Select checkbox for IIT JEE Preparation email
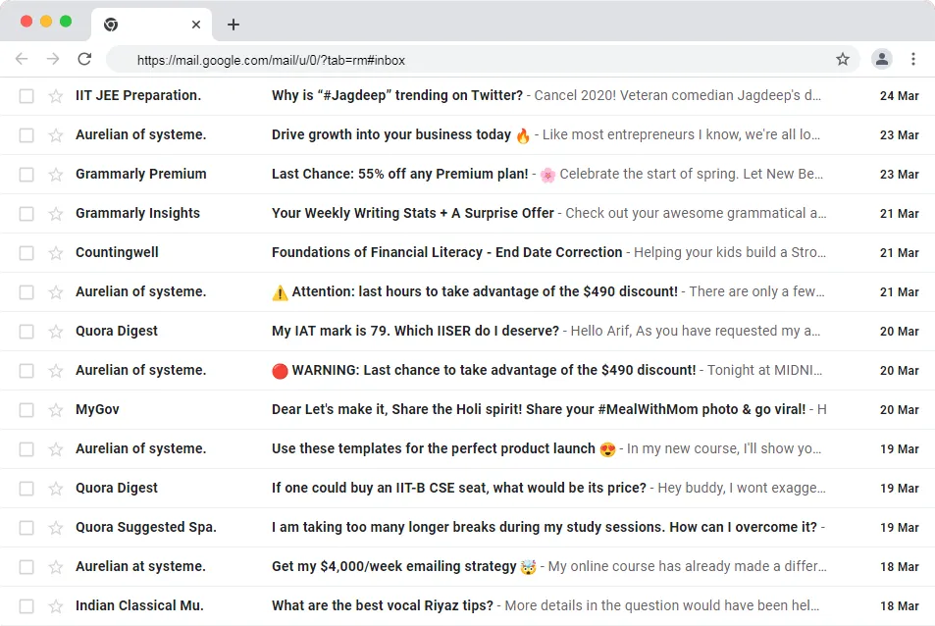This screenshot has height=626, width=935. click(26, 96)
